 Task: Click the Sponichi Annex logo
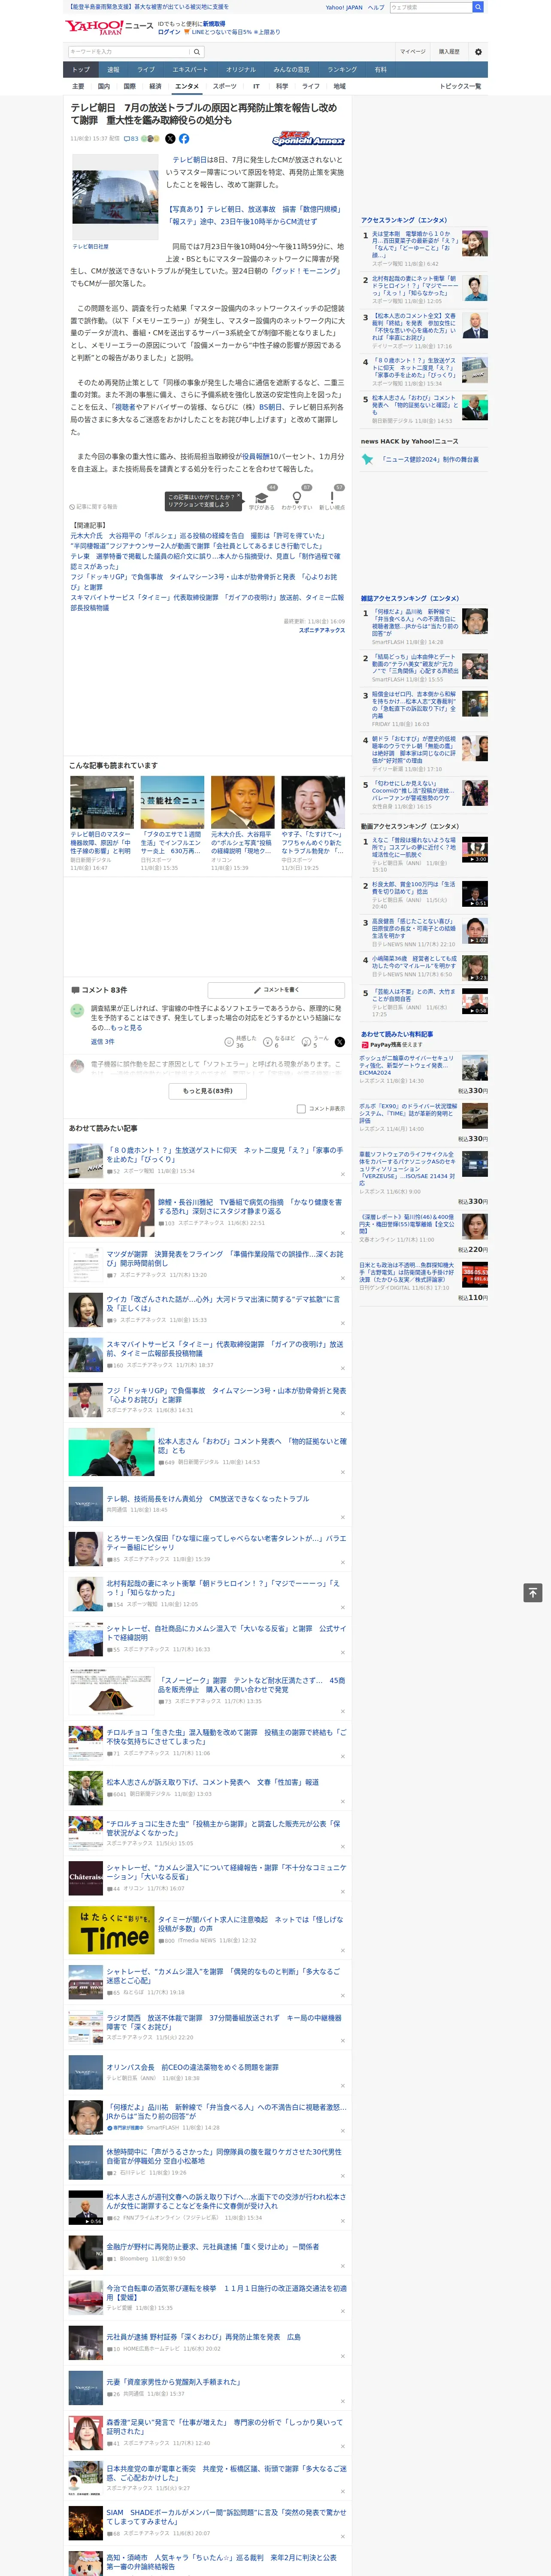click(x=308, y=139)
